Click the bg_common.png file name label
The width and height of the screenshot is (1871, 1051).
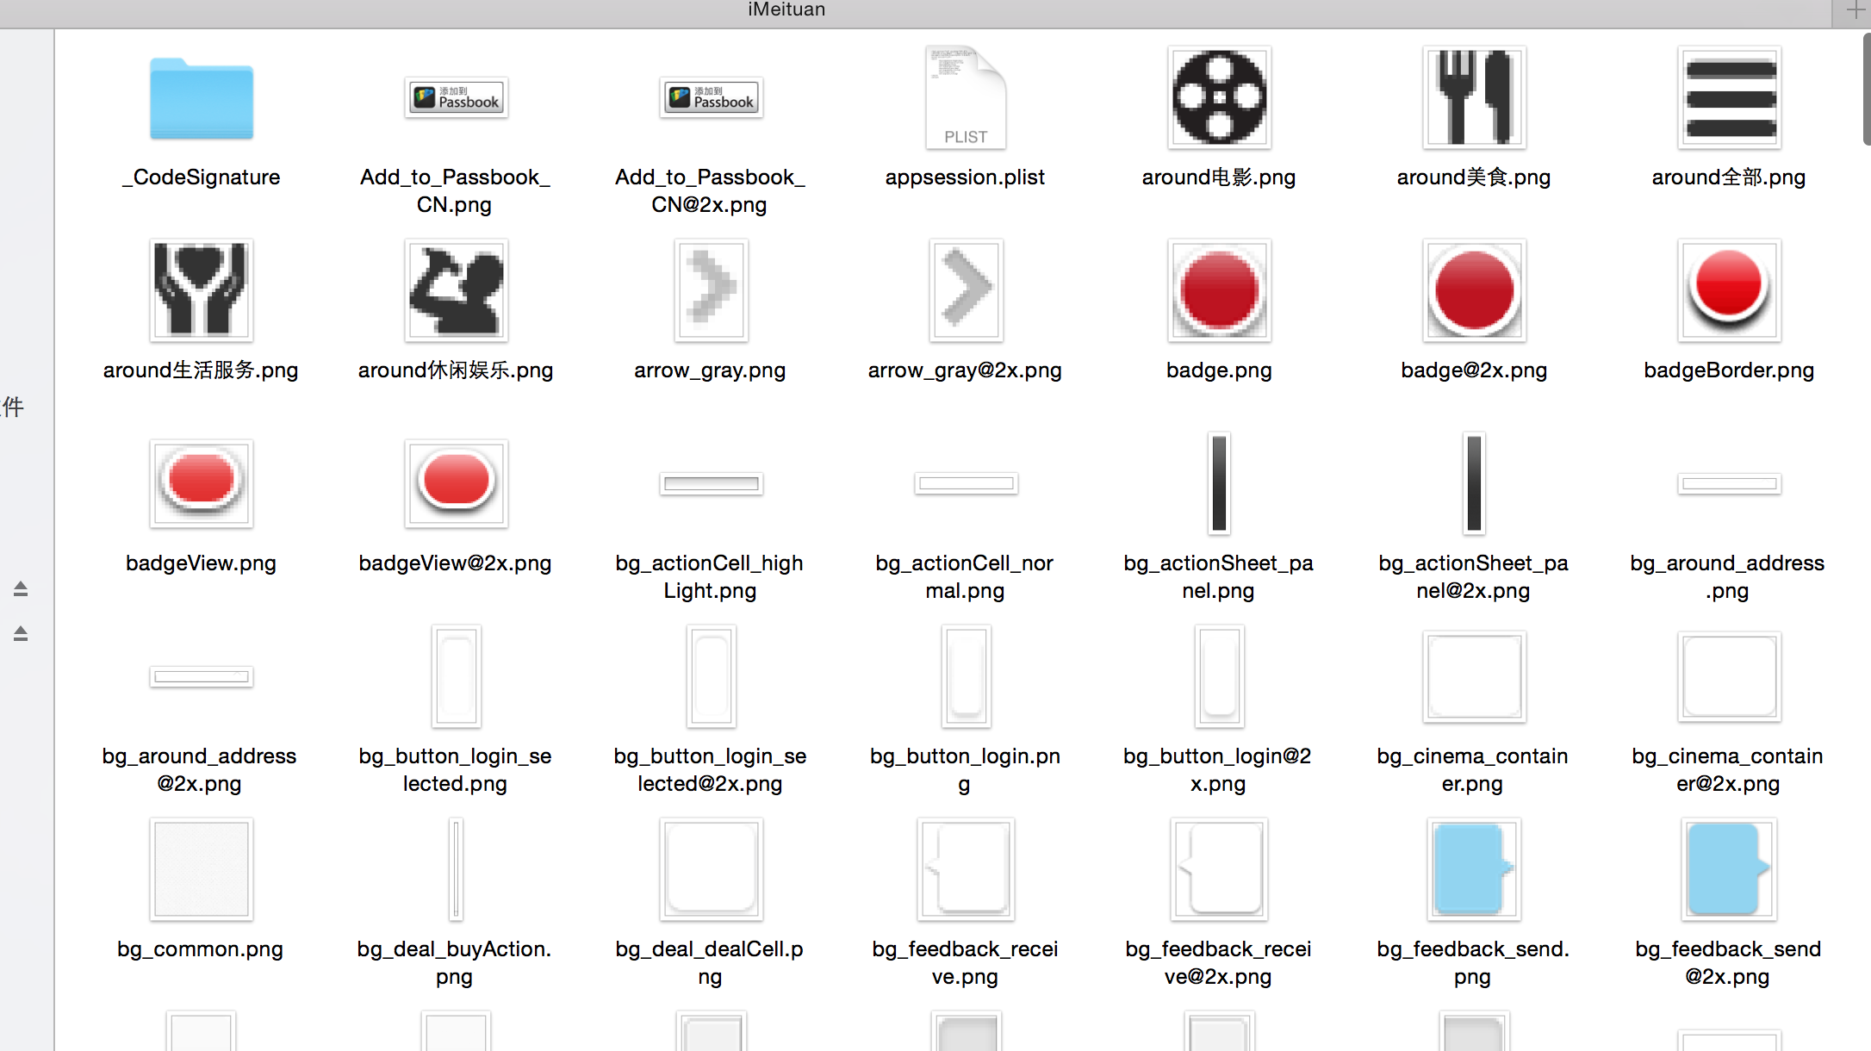[x=200, y=949]
